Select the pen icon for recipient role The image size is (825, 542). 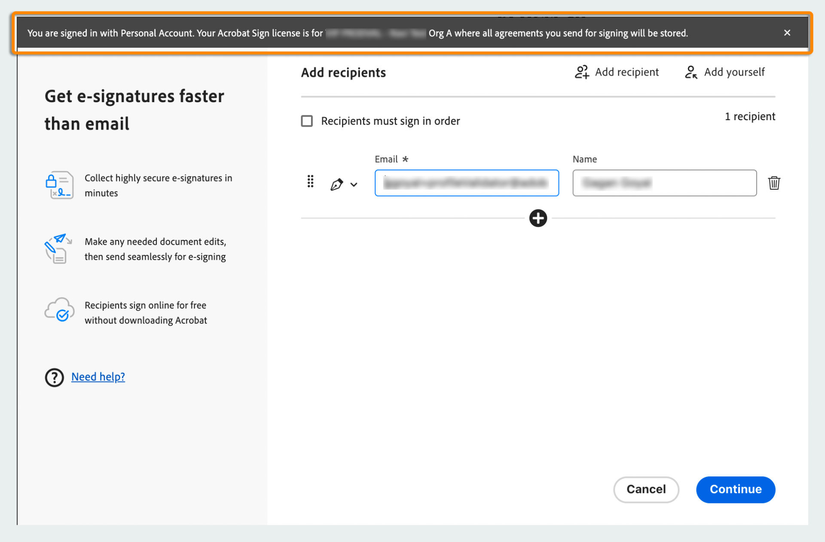pos(337,184)
